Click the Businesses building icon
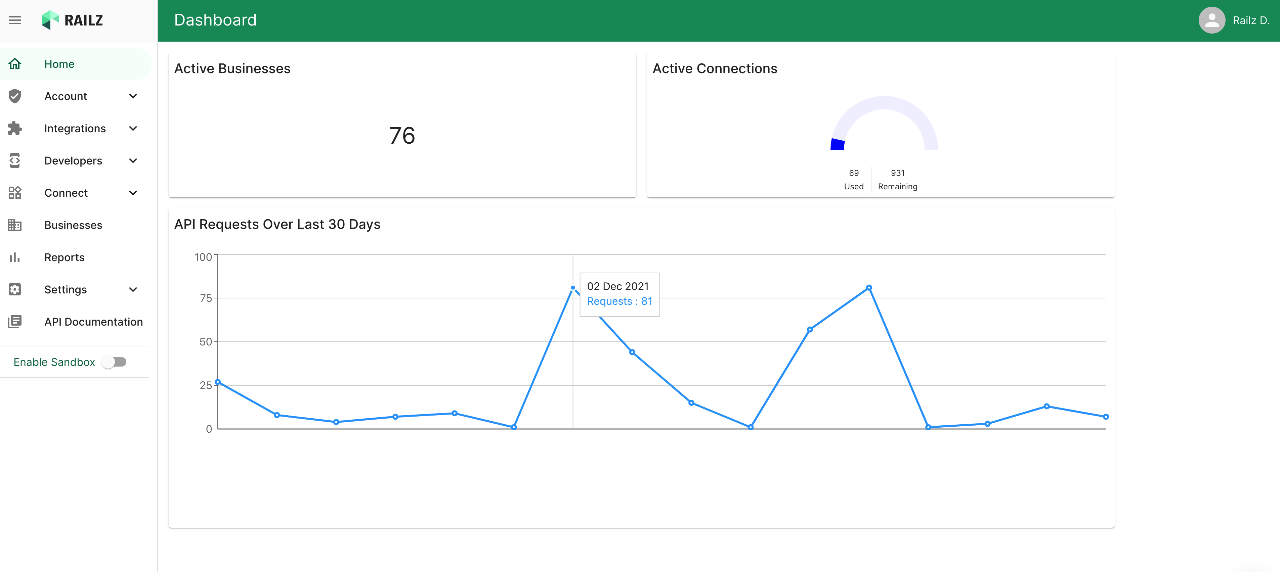The height and width of the screenshot is (572, 1280). tap(15, 226)
